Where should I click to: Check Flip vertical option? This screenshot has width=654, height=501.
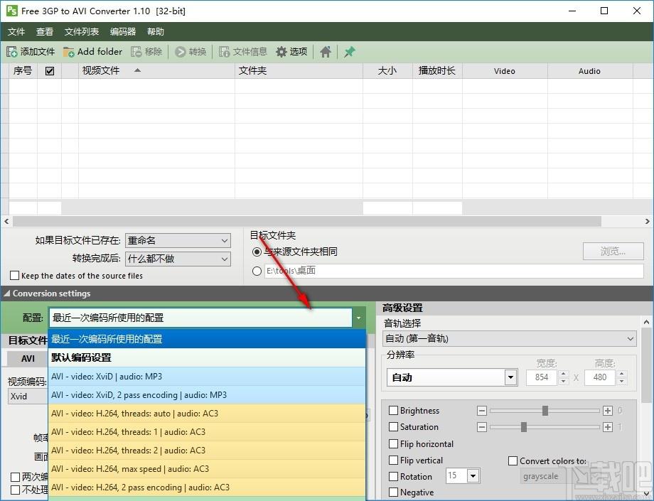393,460
